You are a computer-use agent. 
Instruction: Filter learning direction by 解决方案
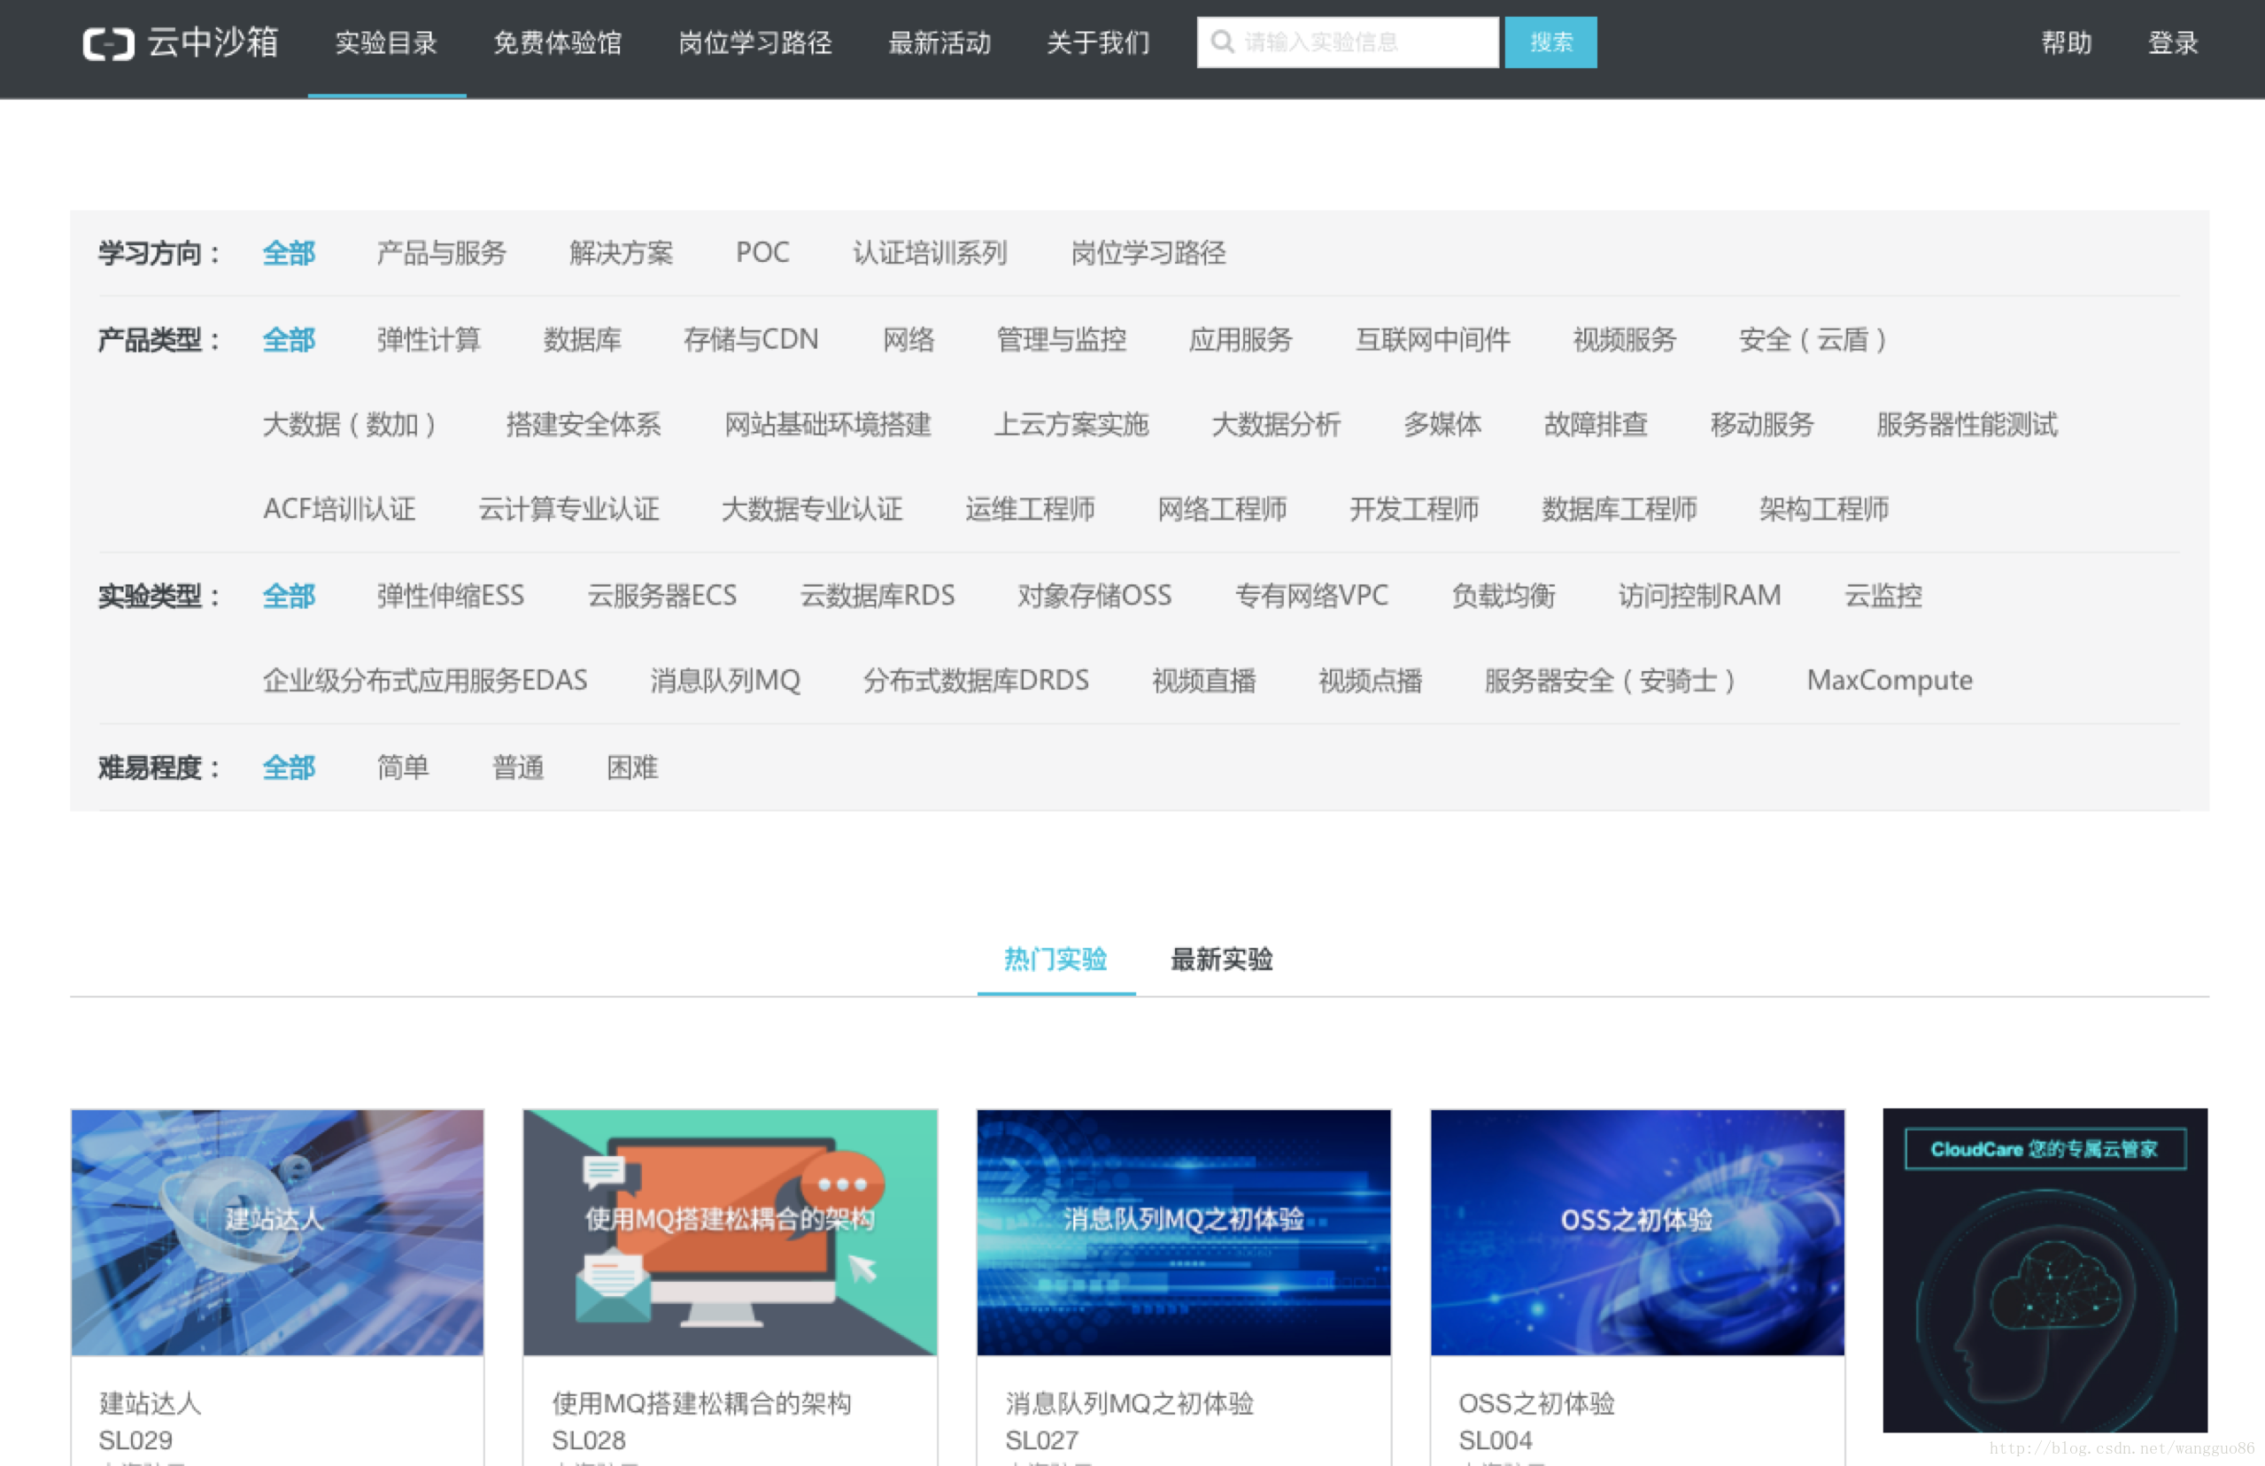pos(622,253)
